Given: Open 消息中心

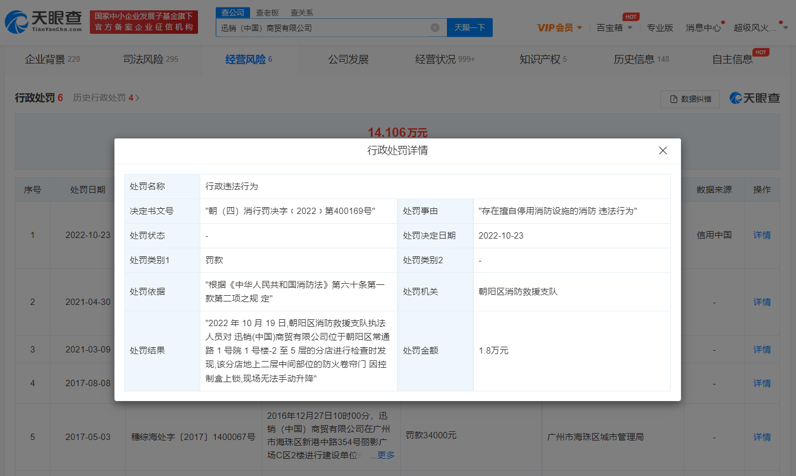Looking at the screenshot, I should pos(703,27).
